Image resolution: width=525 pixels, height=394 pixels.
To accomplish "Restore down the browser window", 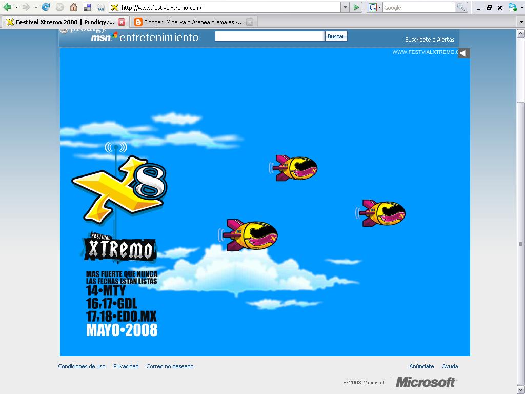I will [489, 7].
